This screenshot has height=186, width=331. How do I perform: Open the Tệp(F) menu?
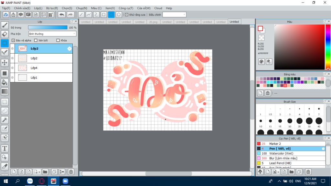pos(6,8)
